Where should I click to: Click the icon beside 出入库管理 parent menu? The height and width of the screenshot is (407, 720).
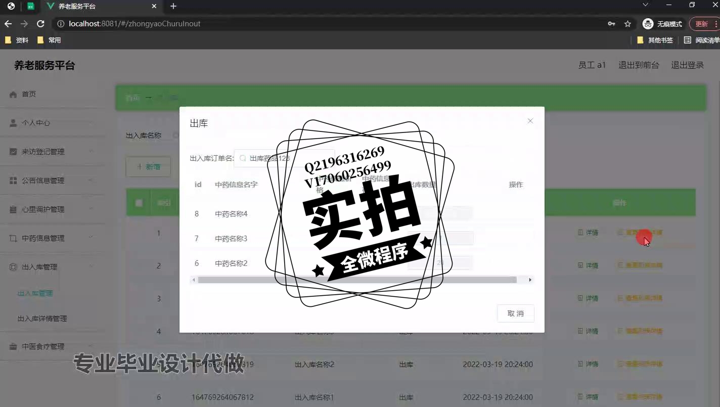[x=13, y=267]
